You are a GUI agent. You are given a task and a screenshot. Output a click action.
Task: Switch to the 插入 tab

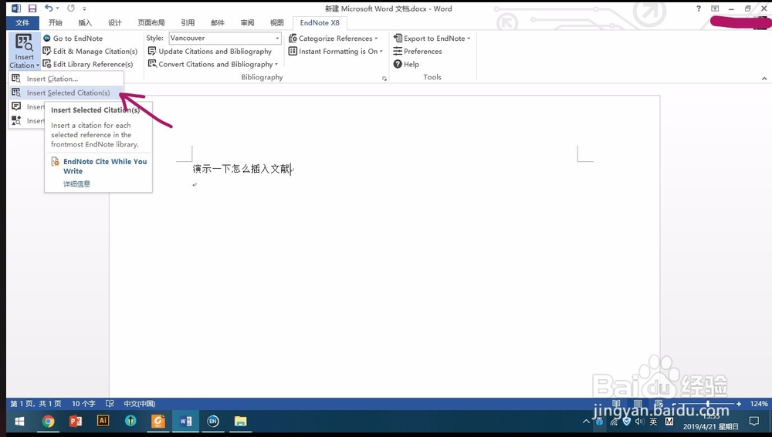(85, 22)
